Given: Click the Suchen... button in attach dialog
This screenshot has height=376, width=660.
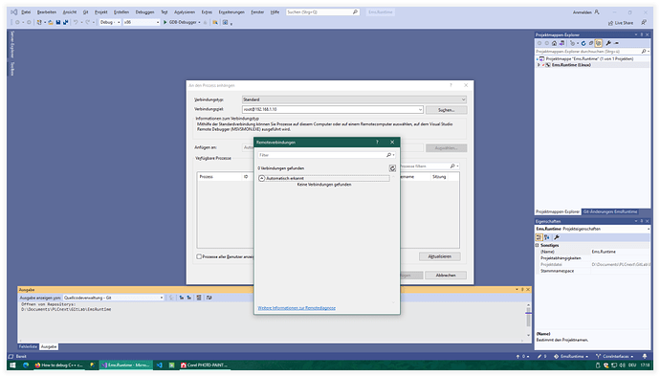Looking at the screenshot, I should coord(446,110).
